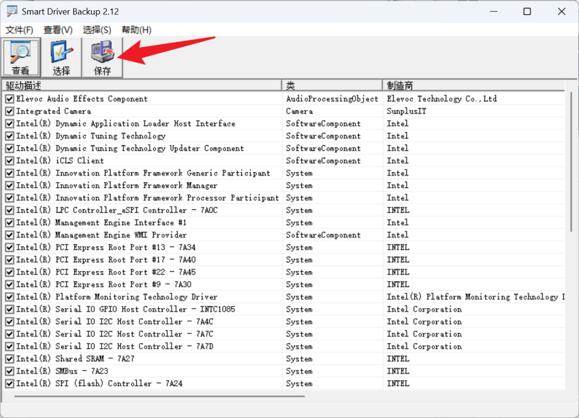This screenshot has height=418, width=579.
Task: Open the 文件(F) menu
Action: click(19, 30)
